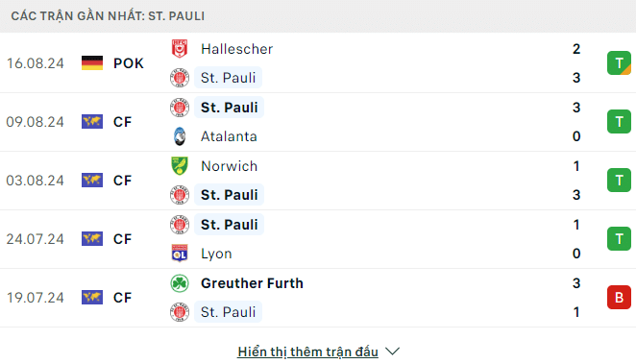Click green T badge for Norwich match
Viewport: 636px width, 364px height.
[x=619, y=181]
